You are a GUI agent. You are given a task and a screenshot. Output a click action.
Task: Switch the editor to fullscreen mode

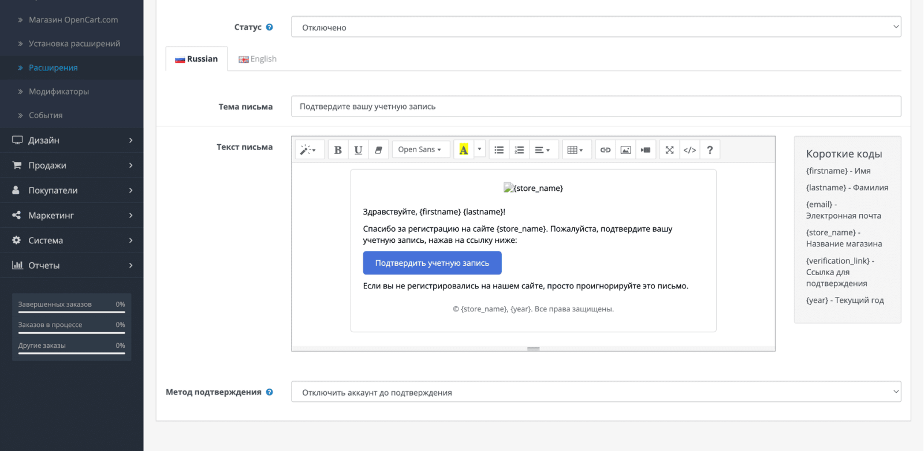coord(669,150)
